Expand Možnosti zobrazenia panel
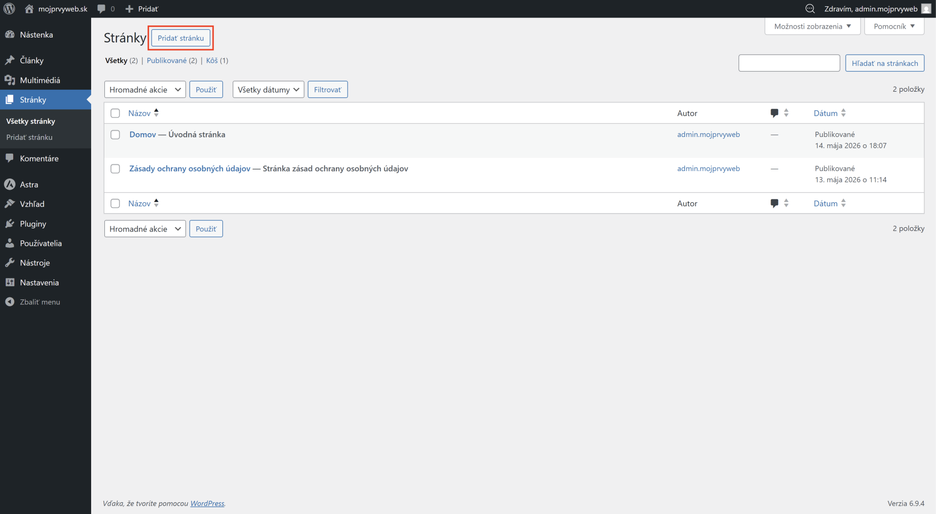This screenshot has height=514, width=936. [x=812, y=26]
